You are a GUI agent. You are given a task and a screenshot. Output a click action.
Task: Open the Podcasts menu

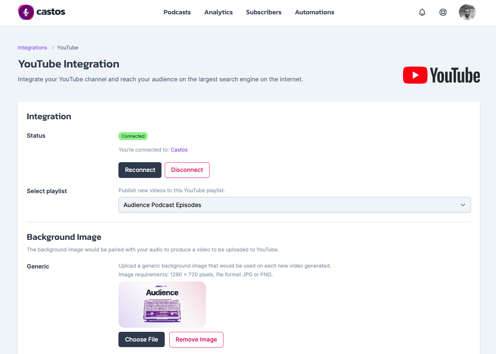point(177,12)
